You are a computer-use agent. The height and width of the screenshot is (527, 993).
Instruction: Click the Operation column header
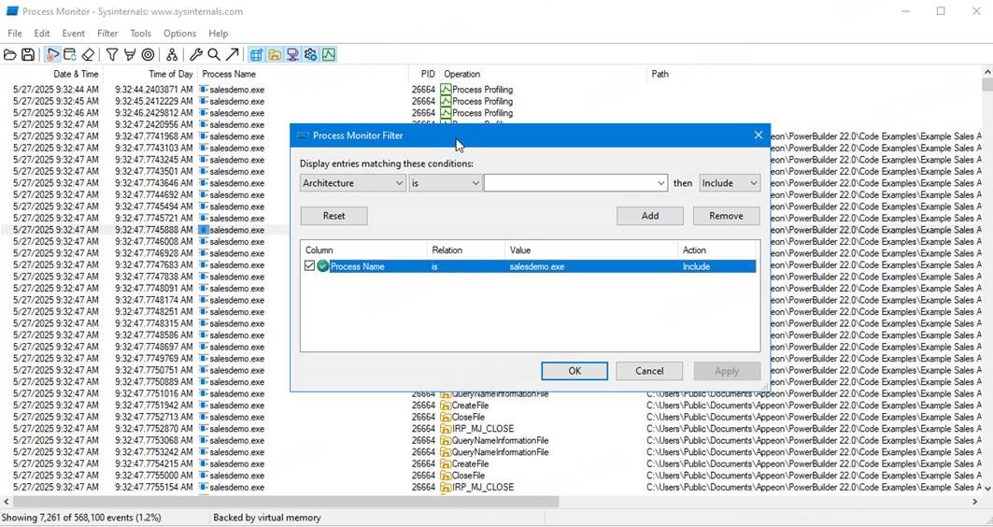[x=544, y=74]
